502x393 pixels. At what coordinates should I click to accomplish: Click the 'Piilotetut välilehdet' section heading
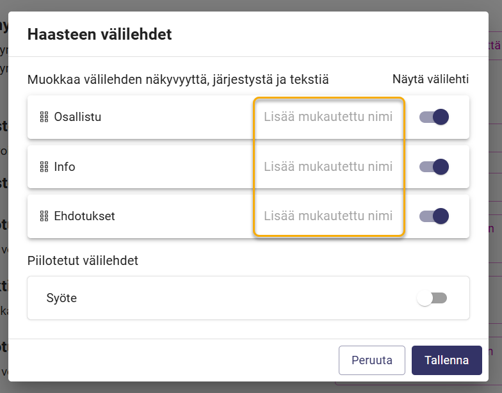83,261
